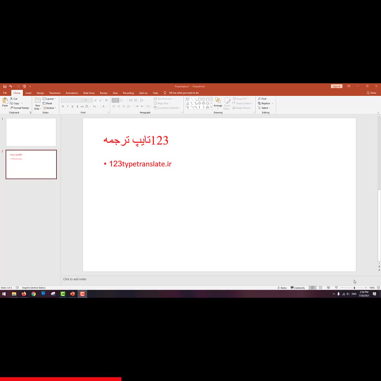381x381 pixels.
Task: Click the Sign in button
Action: click(336, 86)
